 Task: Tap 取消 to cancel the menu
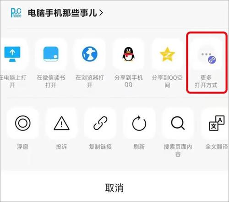click(114, 188)
